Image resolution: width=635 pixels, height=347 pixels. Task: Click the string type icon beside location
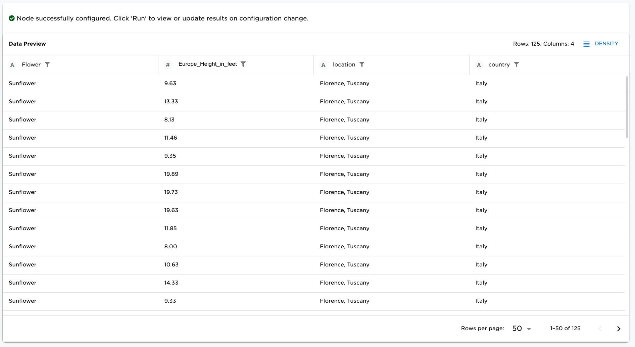click(323, 65)
